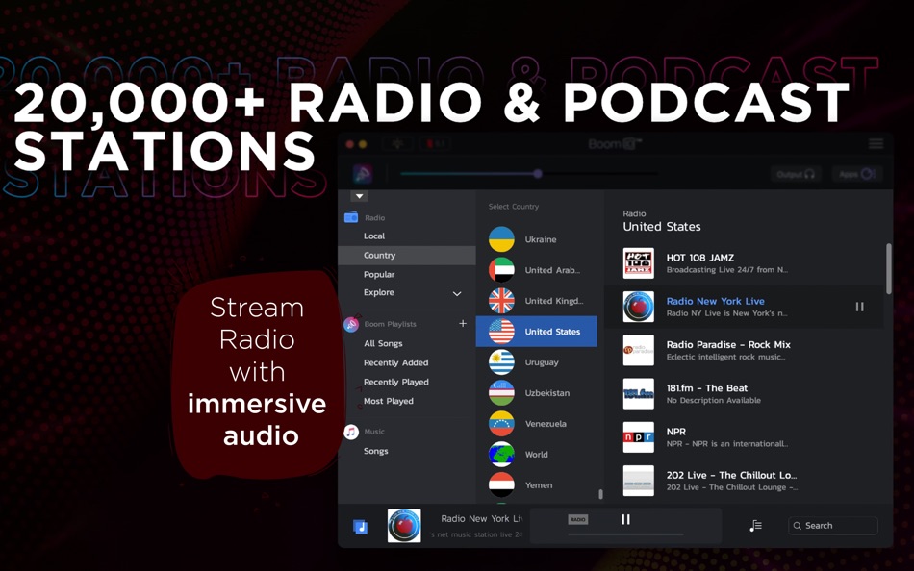Select the United Arab Emirates flag icon
Screen dimensions: 914x571
[x=501, y=270]
